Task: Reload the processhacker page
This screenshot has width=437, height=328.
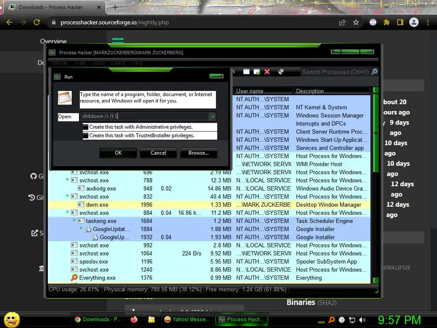Action: [x=37, y=22]
